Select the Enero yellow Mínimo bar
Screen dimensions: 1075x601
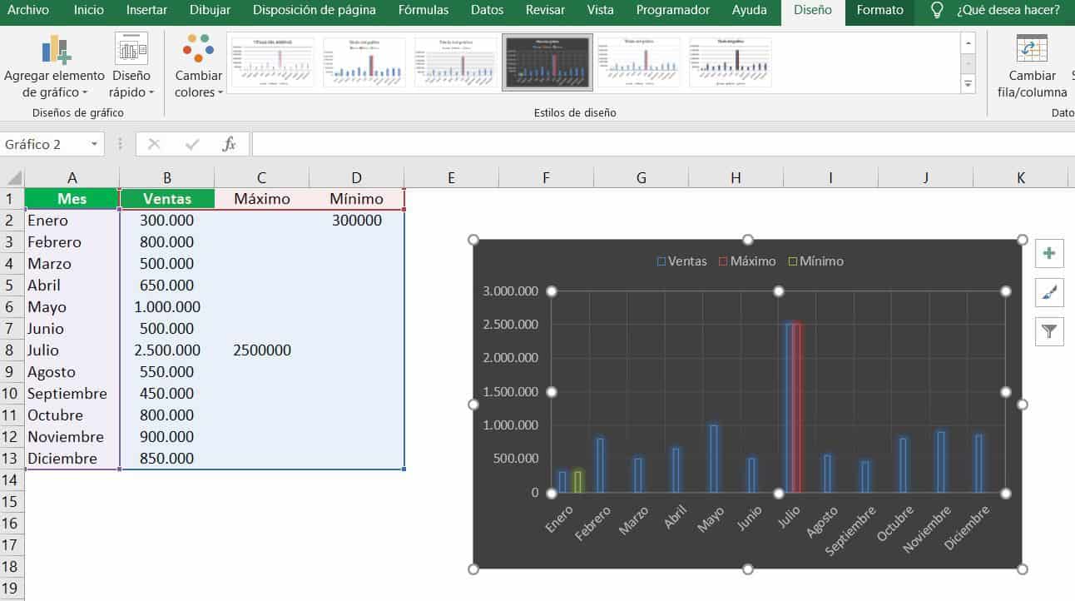tap(578, 482)
